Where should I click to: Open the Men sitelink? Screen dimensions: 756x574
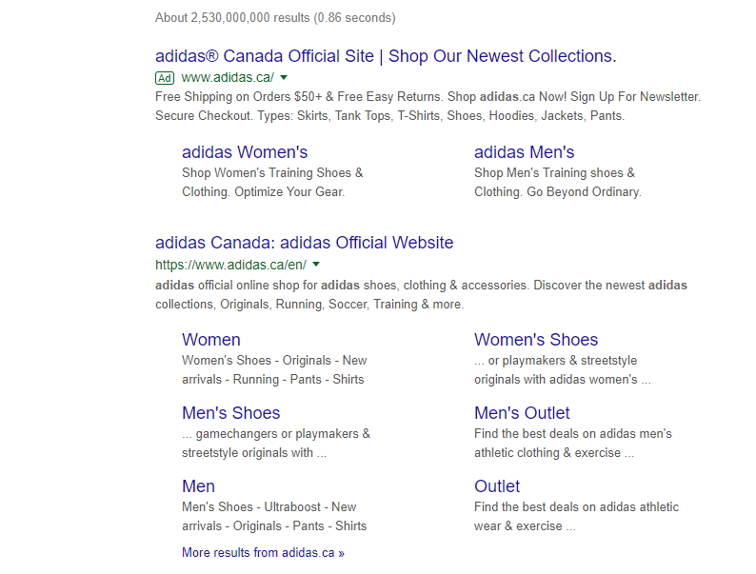[x=198, y=486]
